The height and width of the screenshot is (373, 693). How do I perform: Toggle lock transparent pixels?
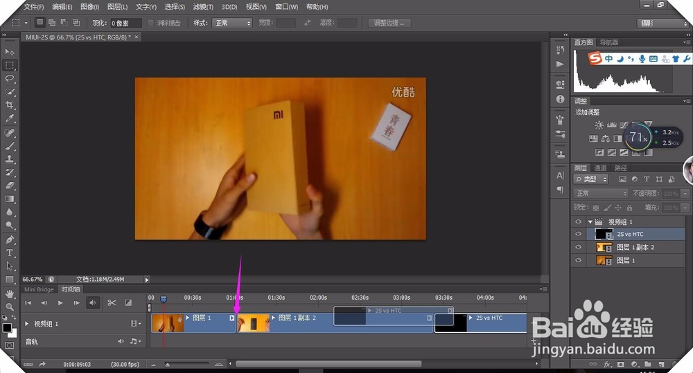point(596,208)
